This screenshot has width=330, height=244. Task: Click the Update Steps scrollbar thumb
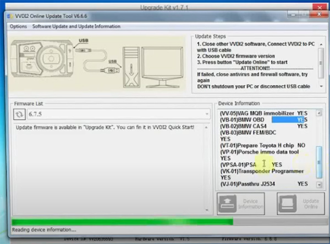tap(321, 63)
